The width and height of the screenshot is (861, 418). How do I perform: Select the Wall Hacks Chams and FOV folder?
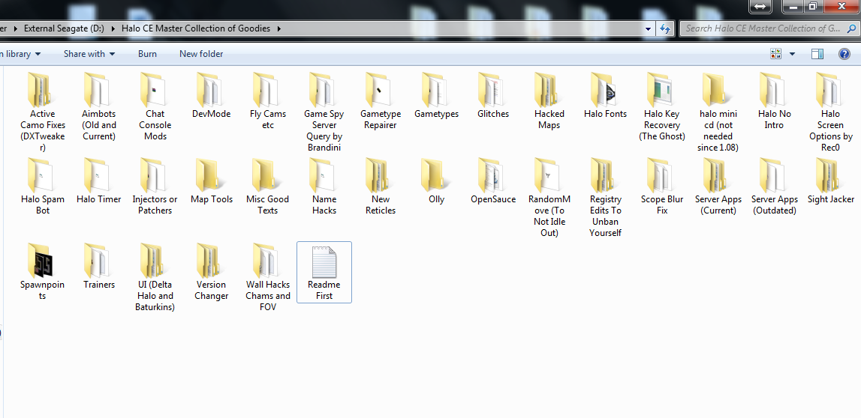pyautogui.click(x=268, y=261)
